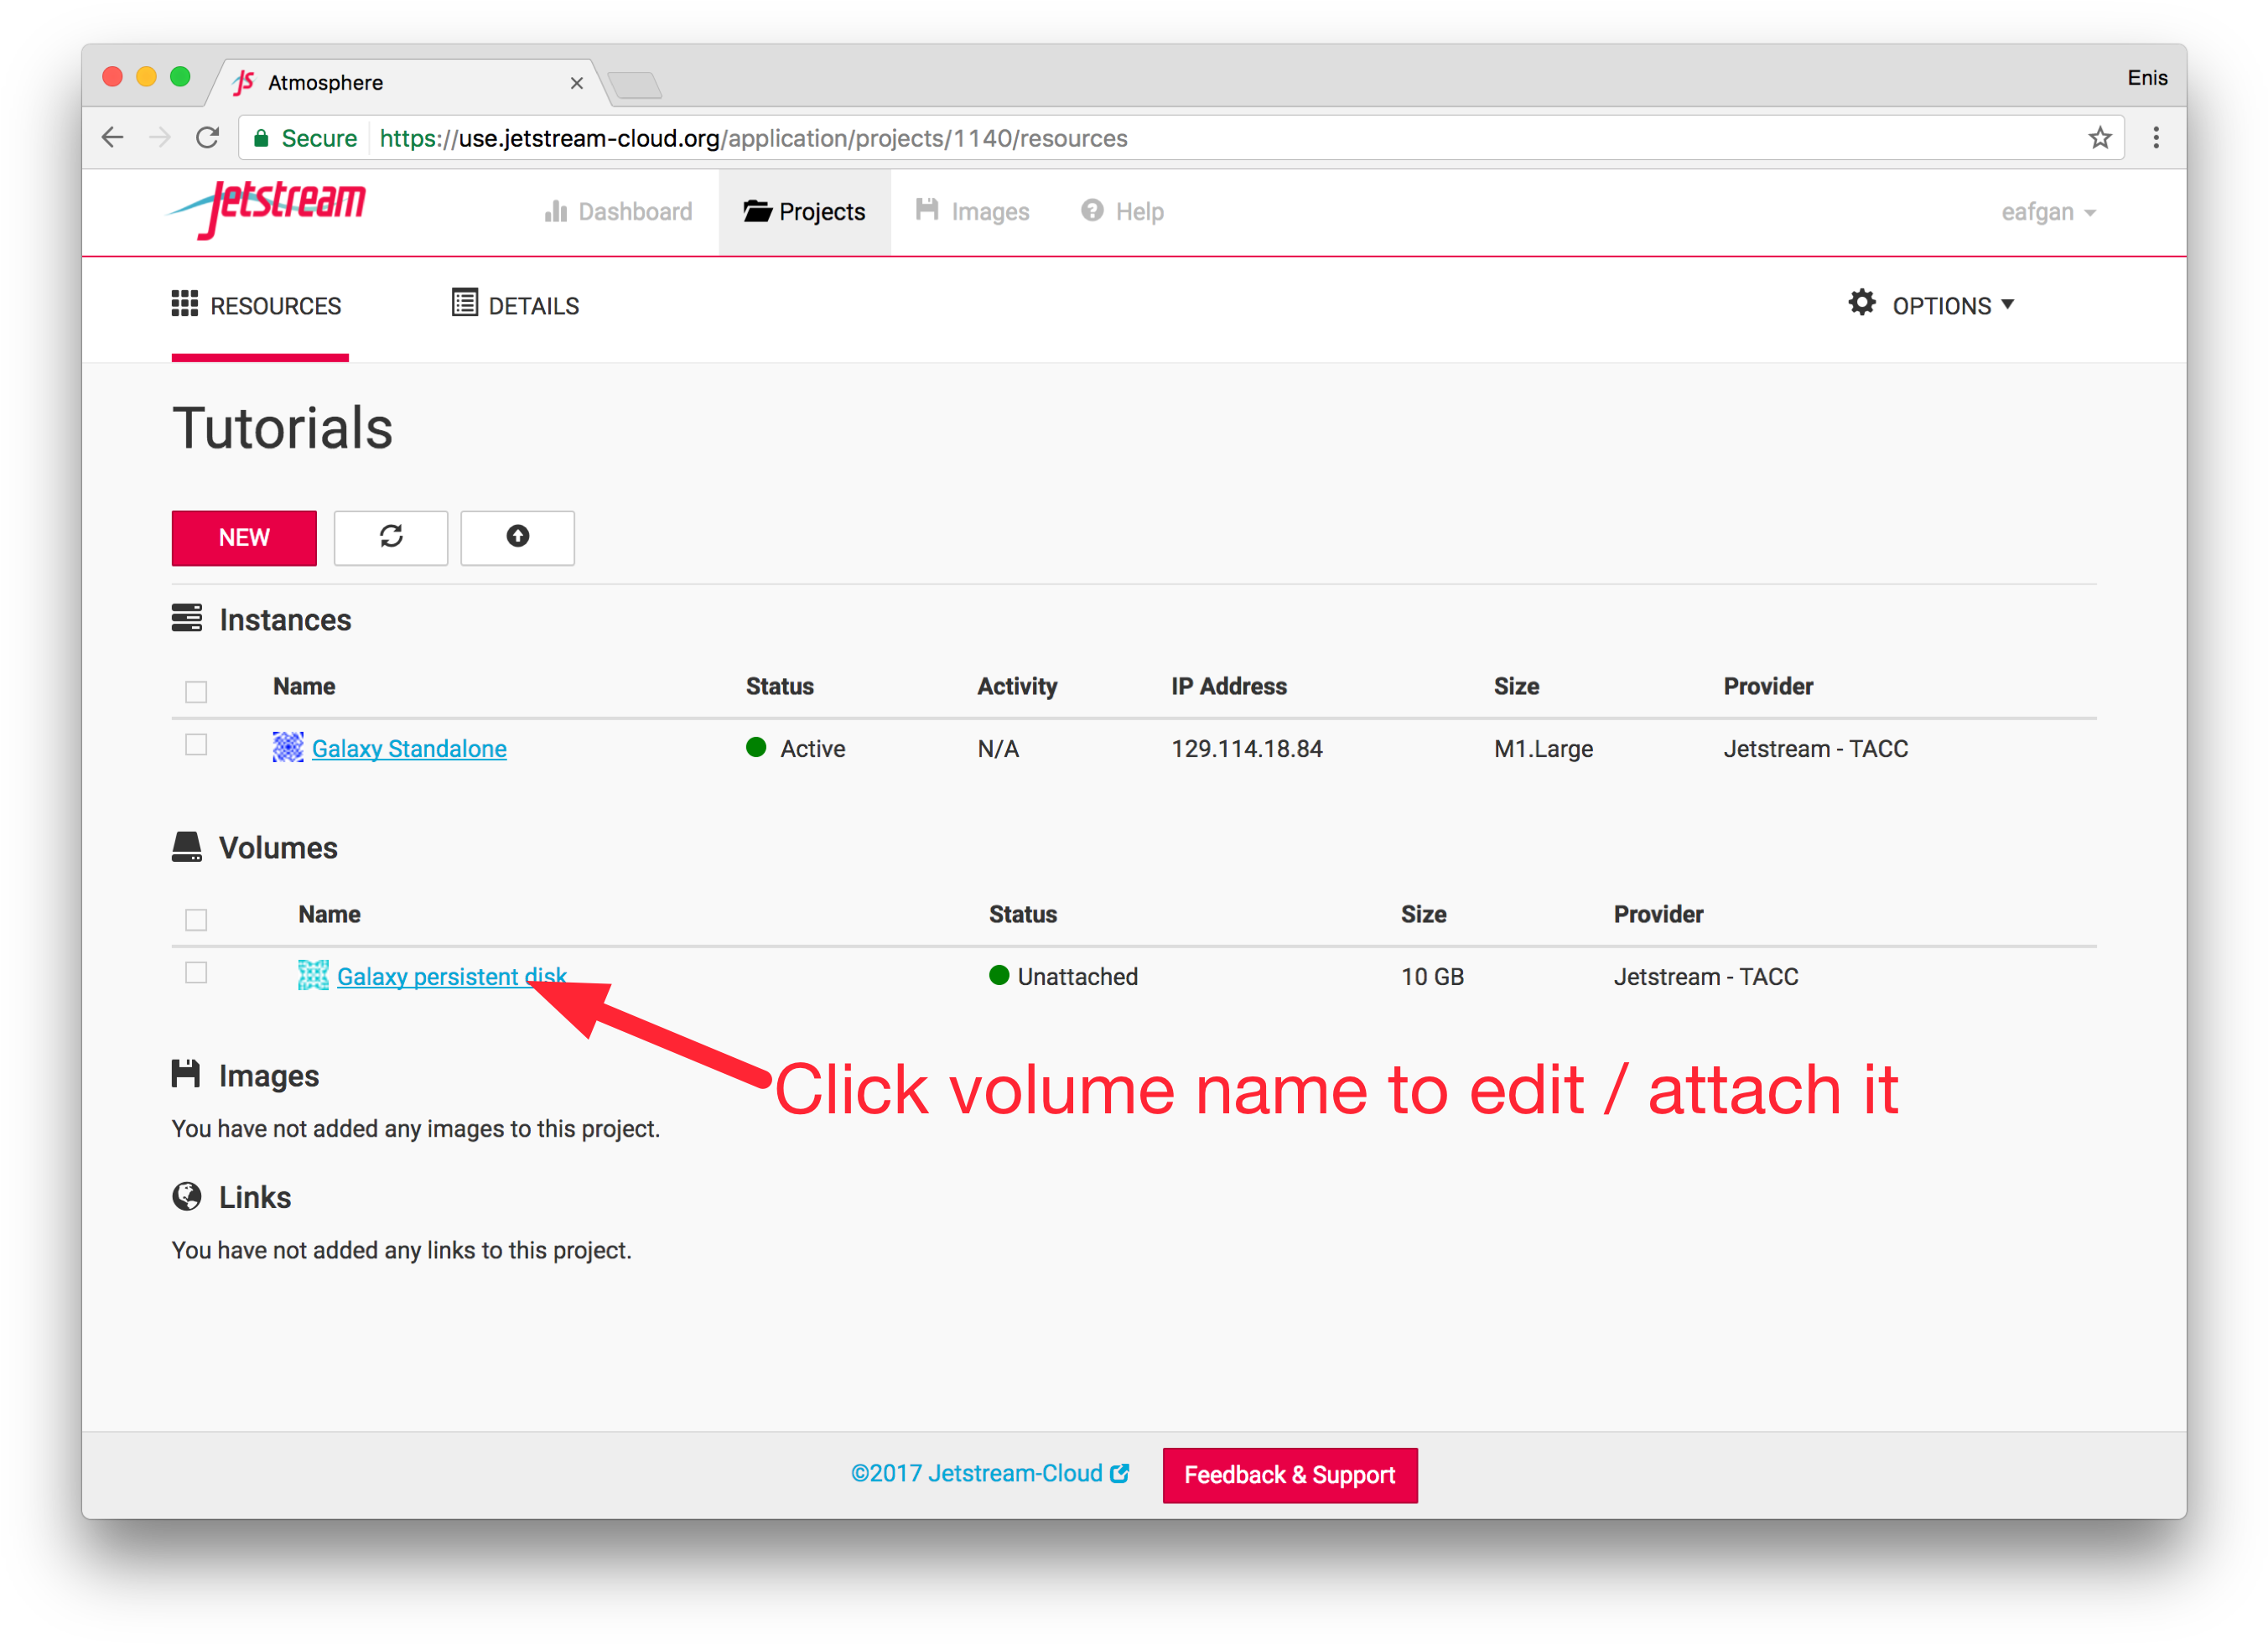Click the upload arrow circle button

click(517, 538)
